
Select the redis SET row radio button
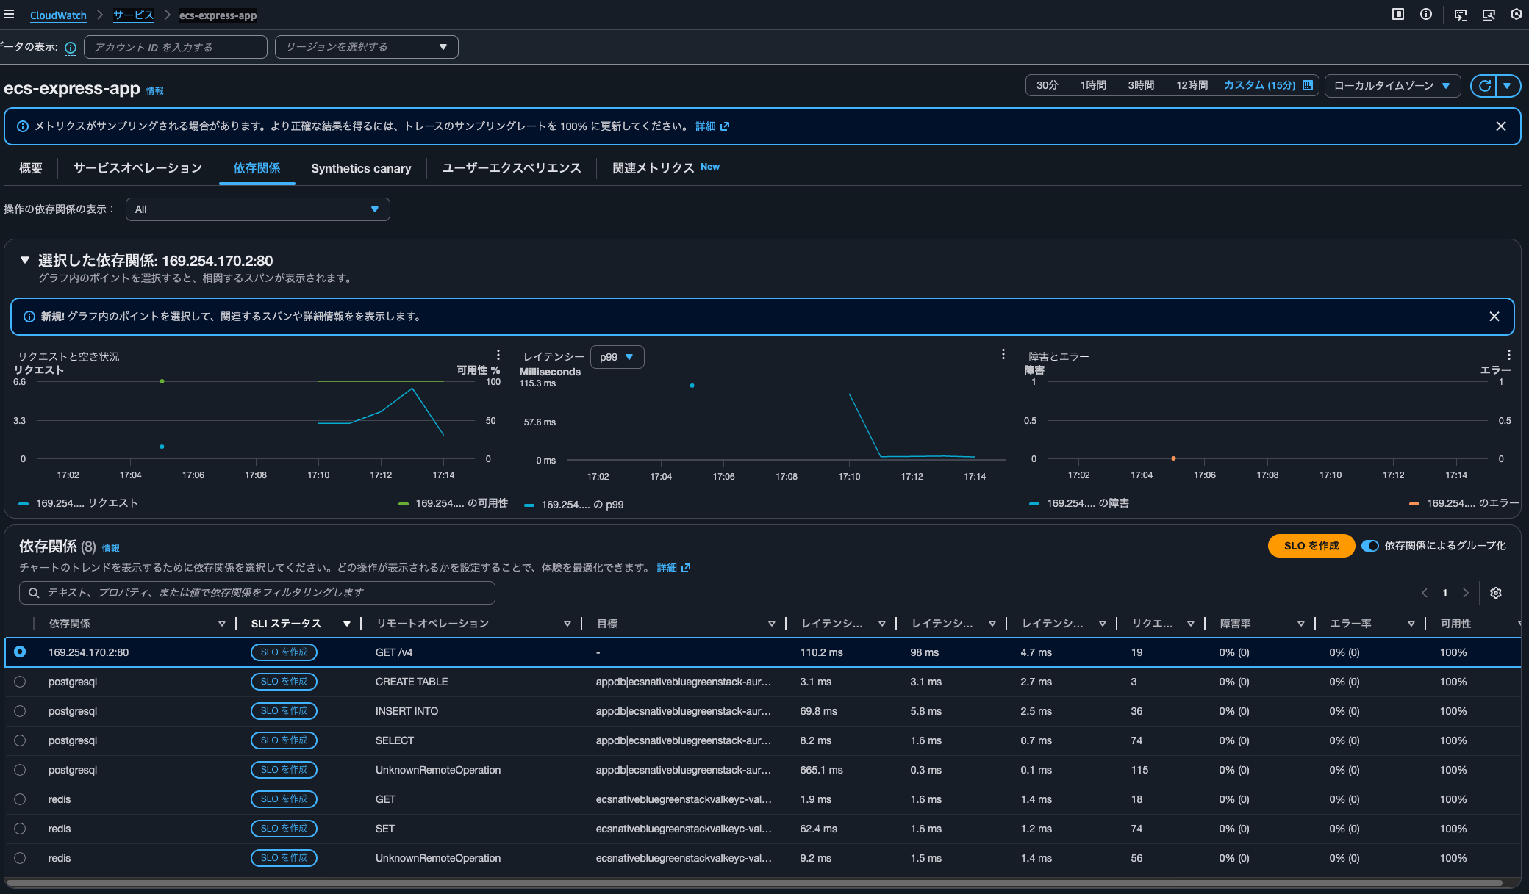(x=20, y=829)
